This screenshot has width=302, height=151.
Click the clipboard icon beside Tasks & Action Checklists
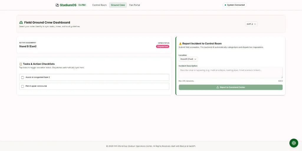(21, 64)
